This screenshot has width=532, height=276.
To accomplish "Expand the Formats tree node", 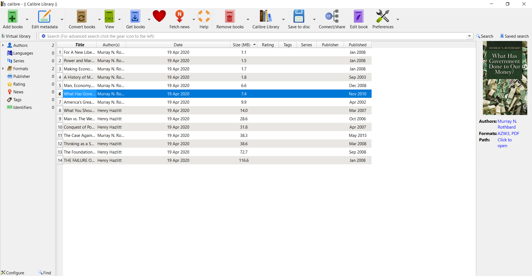I will point(3,68).
